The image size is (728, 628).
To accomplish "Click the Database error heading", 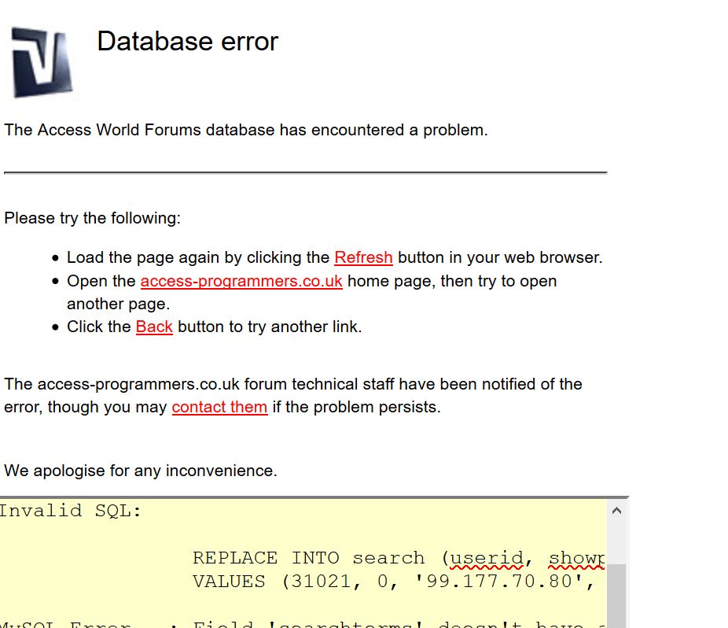I will pyautogui.click(x=188, y=42).
